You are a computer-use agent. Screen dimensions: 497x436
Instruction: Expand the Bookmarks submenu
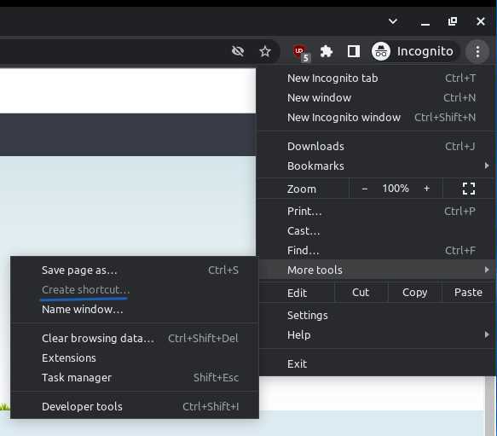[x=377, y=166]
